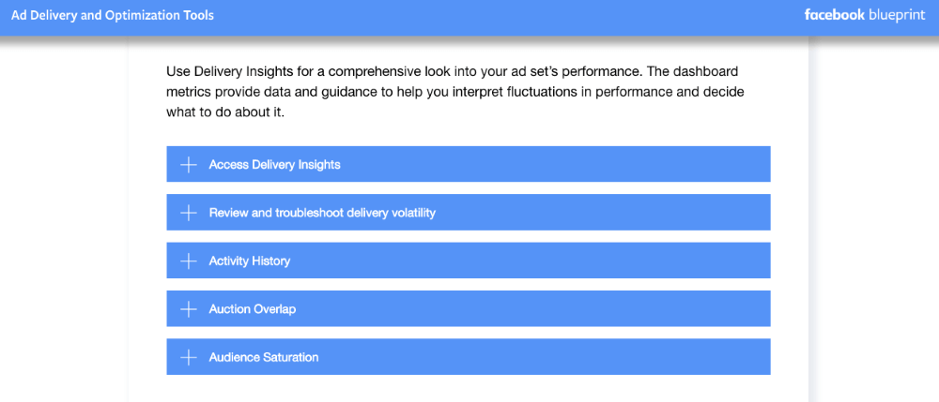Open the Review and troubleshoot delivery volatility label
This screenshot has width=939, height=402.
coord(322,213)
